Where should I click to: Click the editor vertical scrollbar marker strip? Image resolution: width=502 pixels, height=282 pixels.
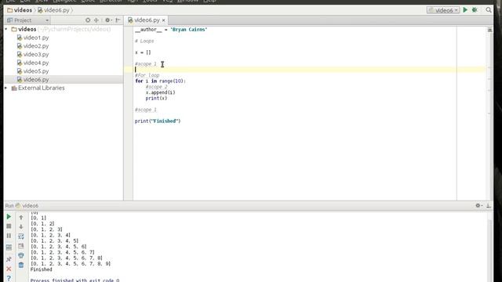pos(489,114)
